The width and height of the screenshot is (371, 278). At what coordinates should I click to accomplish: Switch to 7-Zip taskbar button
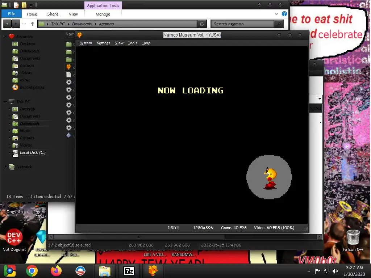tap(129, 271)
